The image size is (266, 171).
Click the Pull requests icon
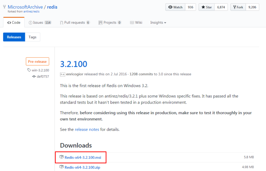pyautogui.click(x=62, y=23)
